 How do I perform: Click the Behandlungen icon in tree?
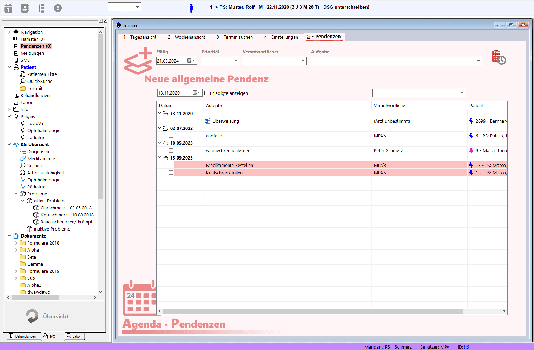point(16,95)
